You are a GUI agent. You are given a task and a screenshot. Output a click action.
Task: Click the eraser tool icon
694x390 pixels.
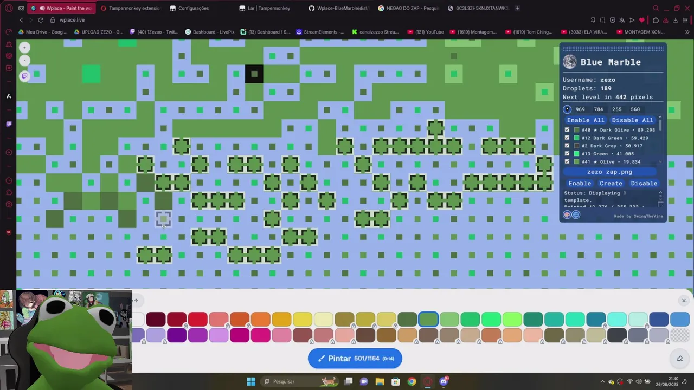[x=679, y=358]
